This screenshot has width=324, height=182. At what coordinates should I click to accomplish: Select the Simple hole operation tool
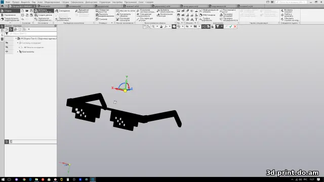(102, 11)
